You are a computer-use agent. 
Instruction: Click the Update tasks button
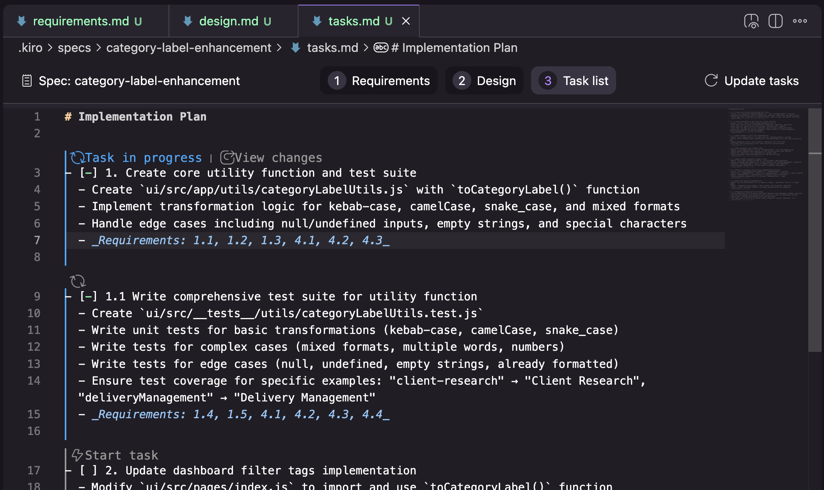(x=761, y=81)
